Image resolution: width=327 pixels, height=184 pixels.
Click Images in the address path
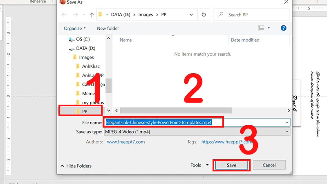click(x=146, y=15)
